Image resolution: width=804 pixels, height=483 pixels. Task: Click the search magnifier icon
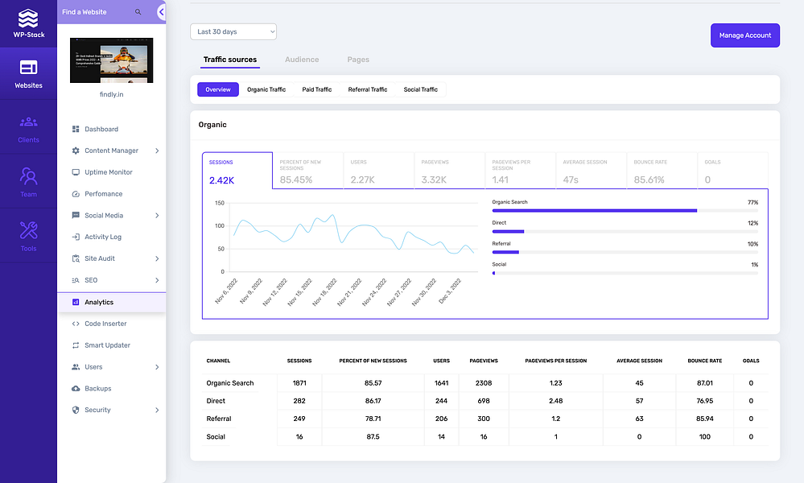click(138, 12)
